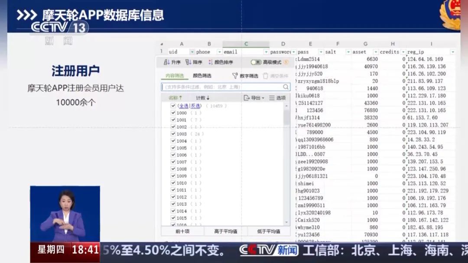Open the number filter (数字筛选) funnel icon
This screenshot has height=263, width=468.
pos(235,76)
